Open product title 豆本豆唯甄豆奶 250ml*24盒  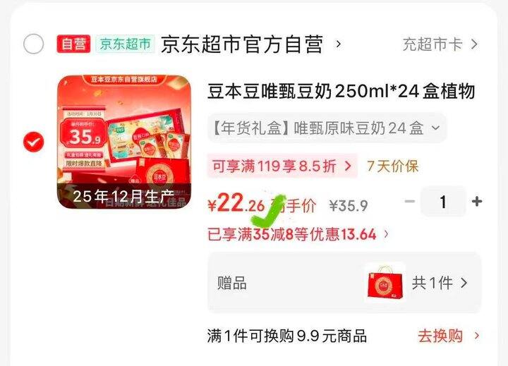coord(341,91)
